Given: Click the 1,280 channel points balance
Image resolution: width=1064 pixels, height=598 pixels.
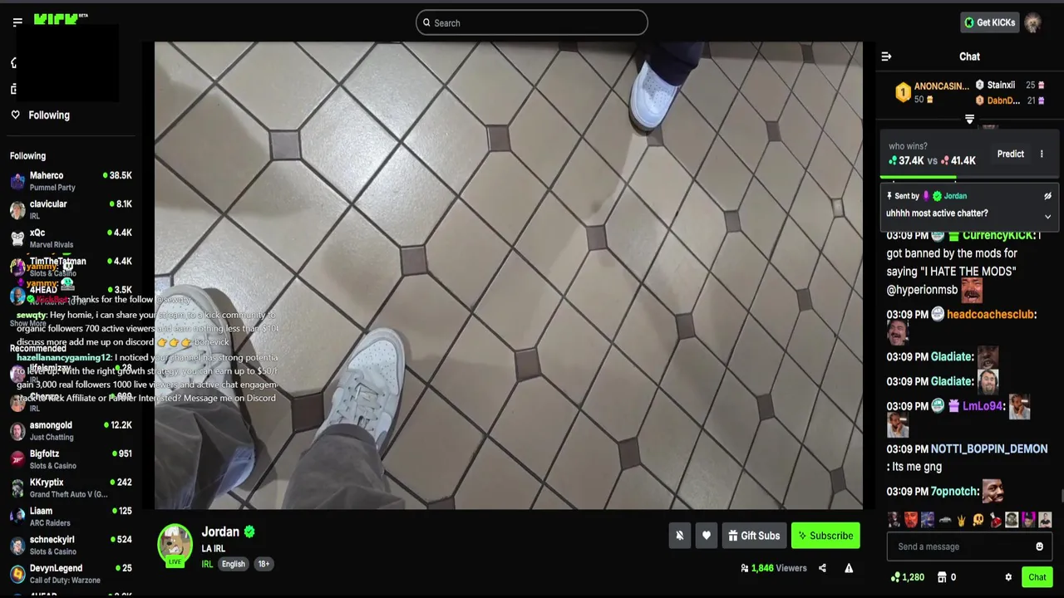Looking at the screenshot, I should point(907,577).
